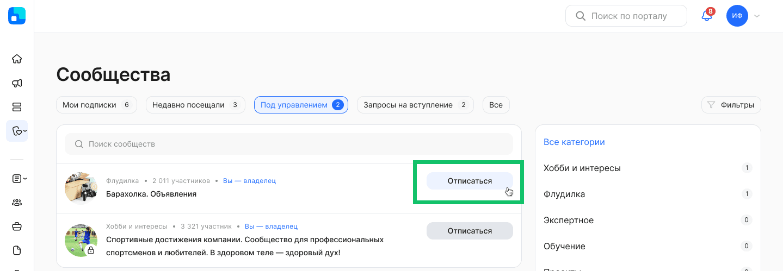This screenshot has height=271, width=783.
Task: Click the 2 011 участников text
Action: [x=181, y=181]
